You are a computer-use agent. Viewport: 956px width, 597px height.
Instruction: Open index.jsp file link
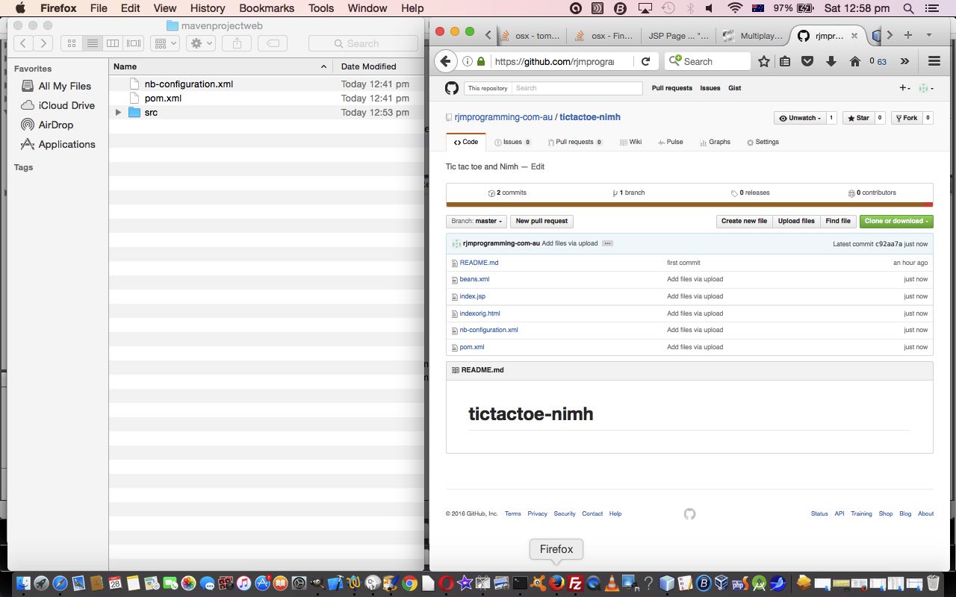click(472, 296)
